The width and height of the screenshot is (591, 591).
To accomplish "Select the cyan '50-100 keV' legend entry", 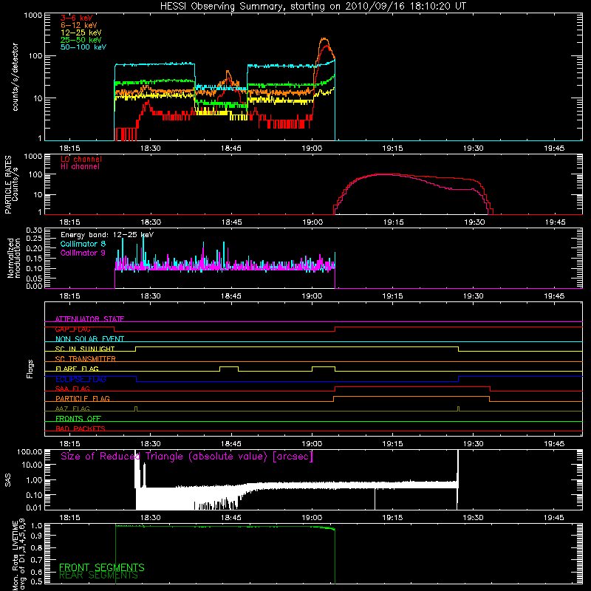I will 83,47.
